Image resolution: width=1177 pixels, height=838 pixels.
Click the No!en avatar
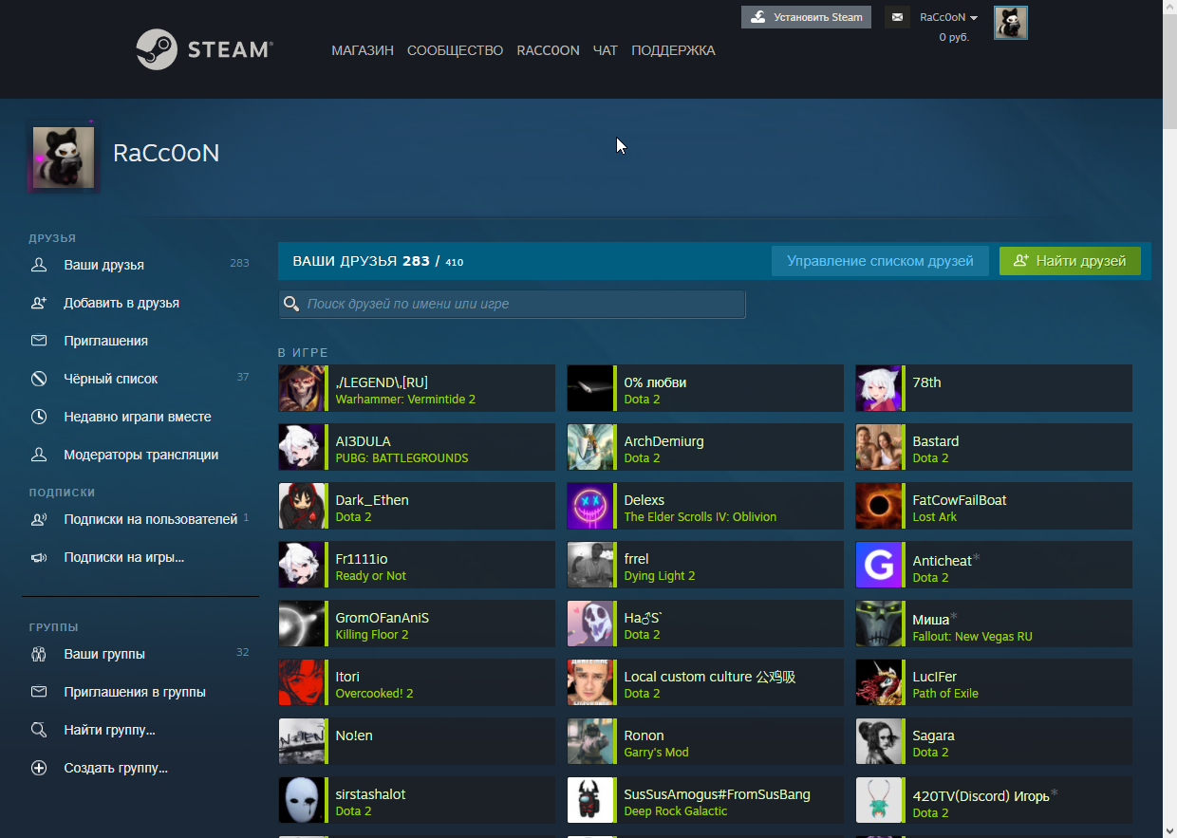click(x=302, y=741)
